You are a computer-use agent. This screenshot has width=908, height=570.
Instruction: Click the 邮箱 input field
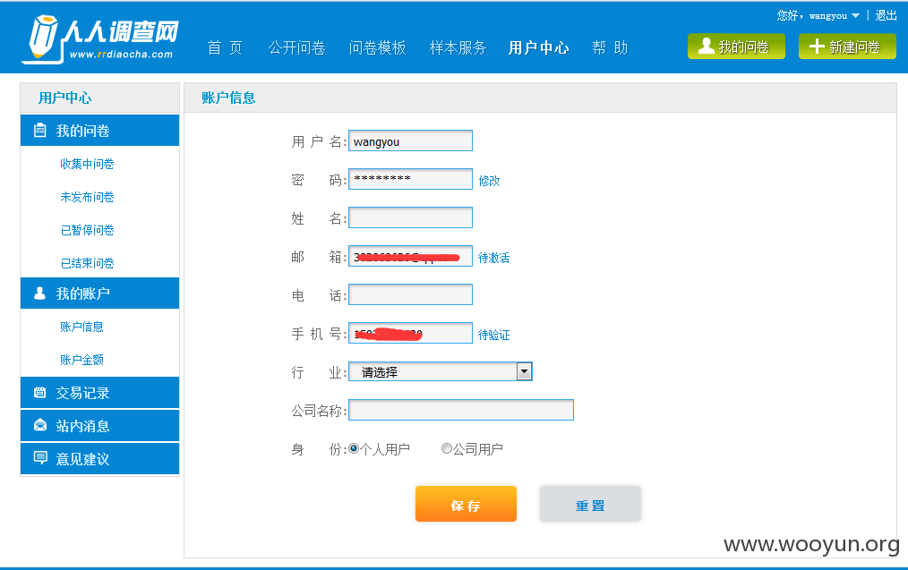(410, 256)
